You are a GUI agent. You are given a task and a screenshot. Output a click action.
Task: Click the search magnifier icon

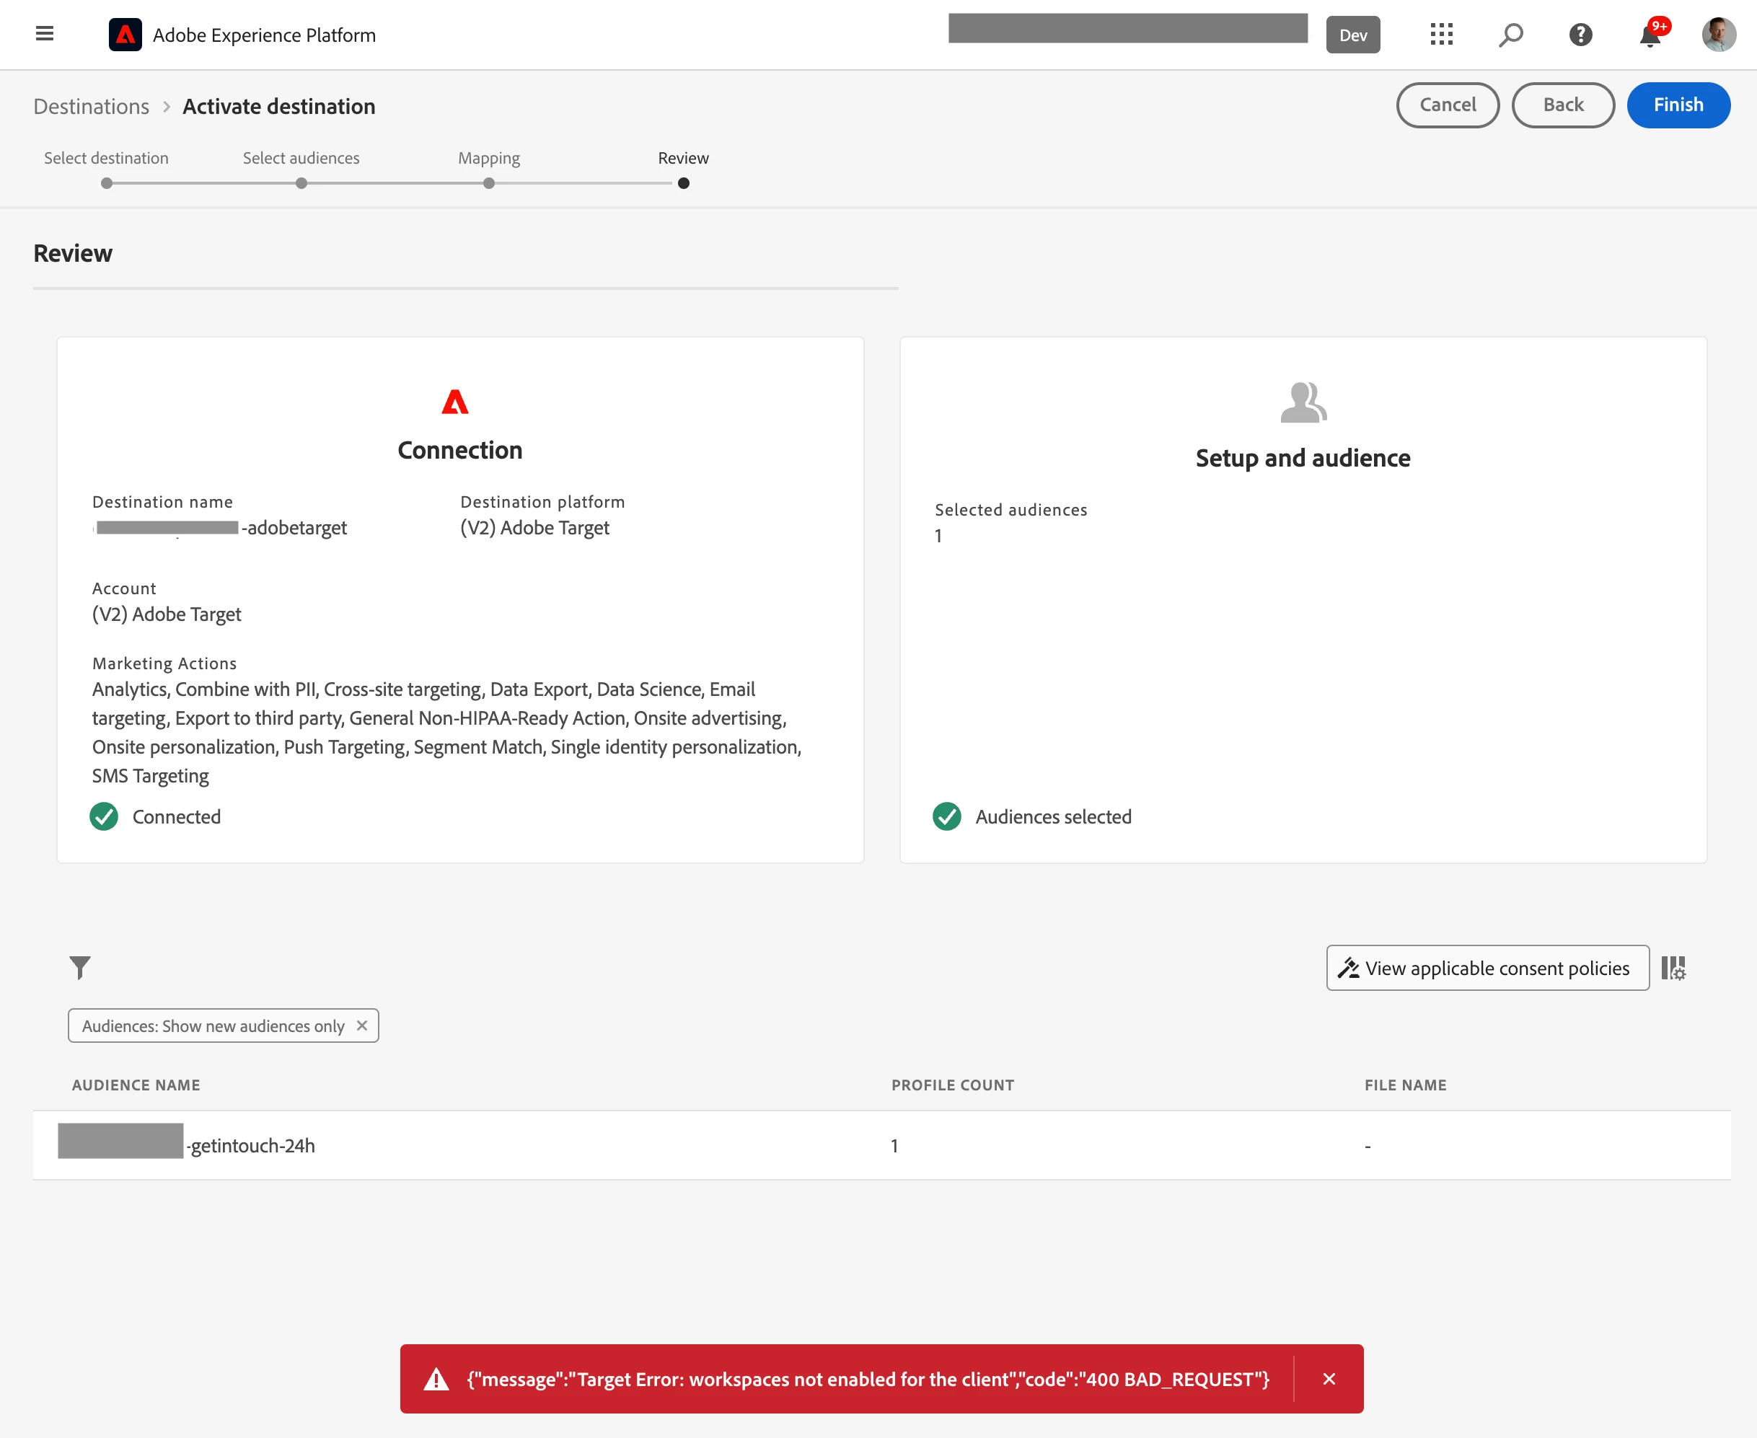[1510, 35]
